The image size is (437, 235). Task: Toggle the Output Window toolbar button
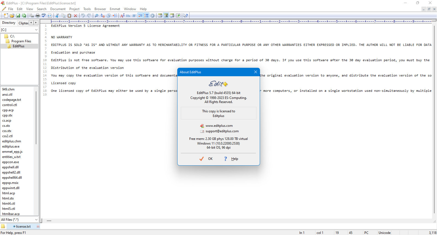click(x=172, y=16)
